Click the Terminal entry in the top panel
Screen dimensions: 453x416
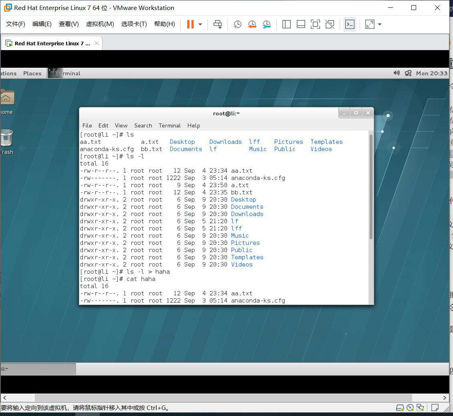(64, 73)
